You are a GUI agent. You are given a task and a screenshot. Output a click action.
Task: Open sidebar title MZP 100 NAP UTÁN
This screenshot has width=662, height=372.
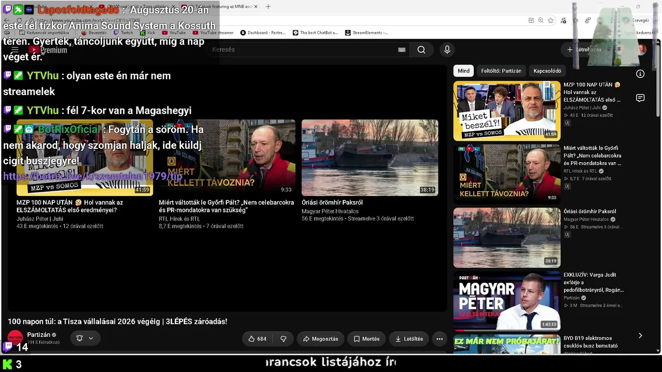click(592, 92)
